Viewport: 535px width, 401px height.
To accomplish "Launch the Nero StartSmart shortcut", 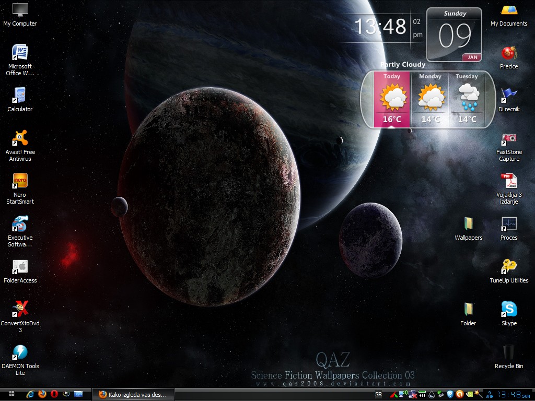I will click(20, 188).
